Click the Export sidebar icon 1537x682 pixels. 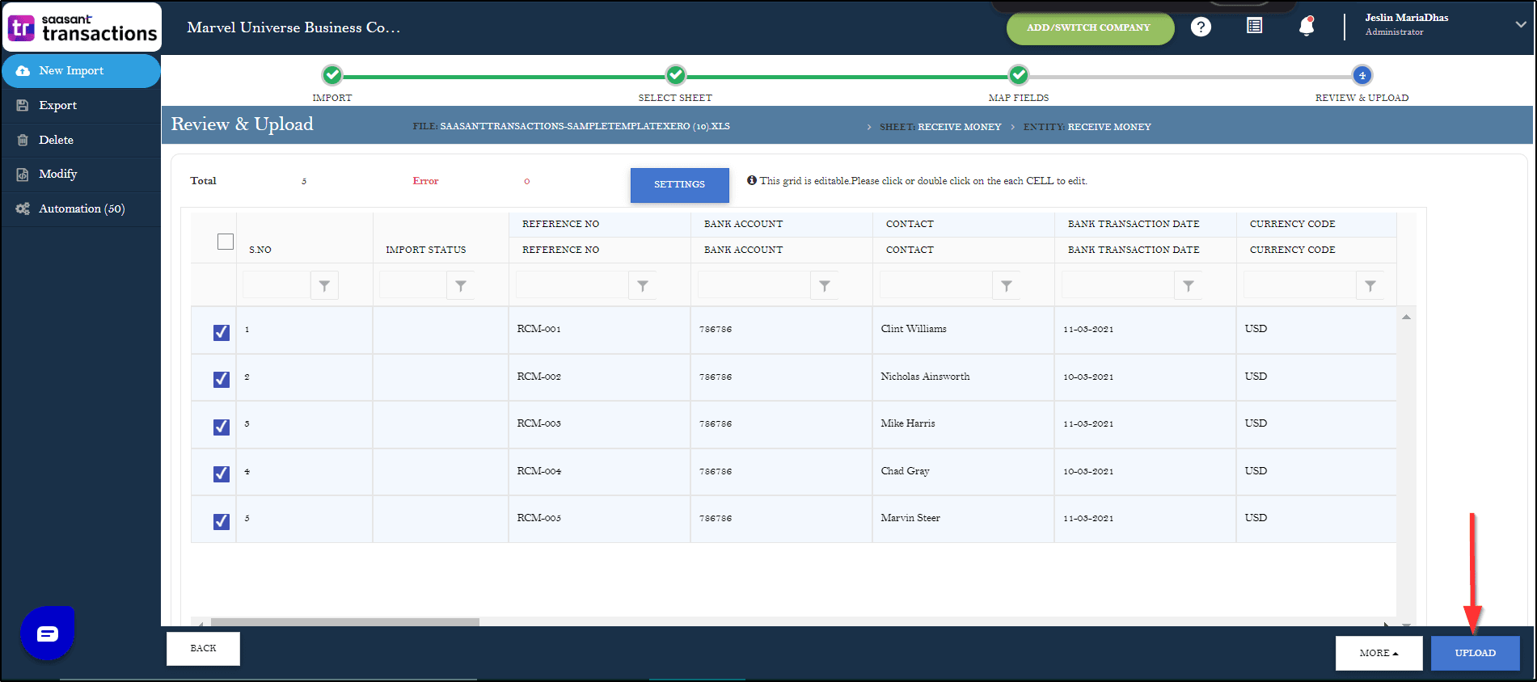click(x=23, y=105)
